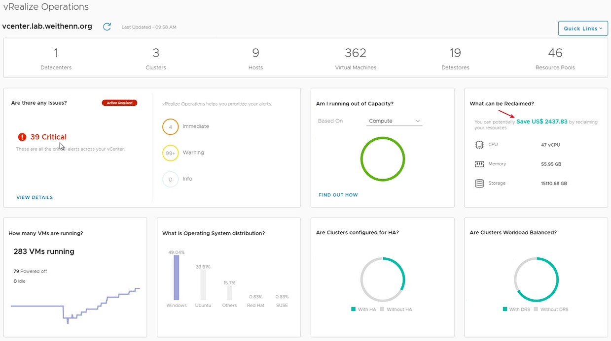Click the red critical alert icon

(22, 137)
